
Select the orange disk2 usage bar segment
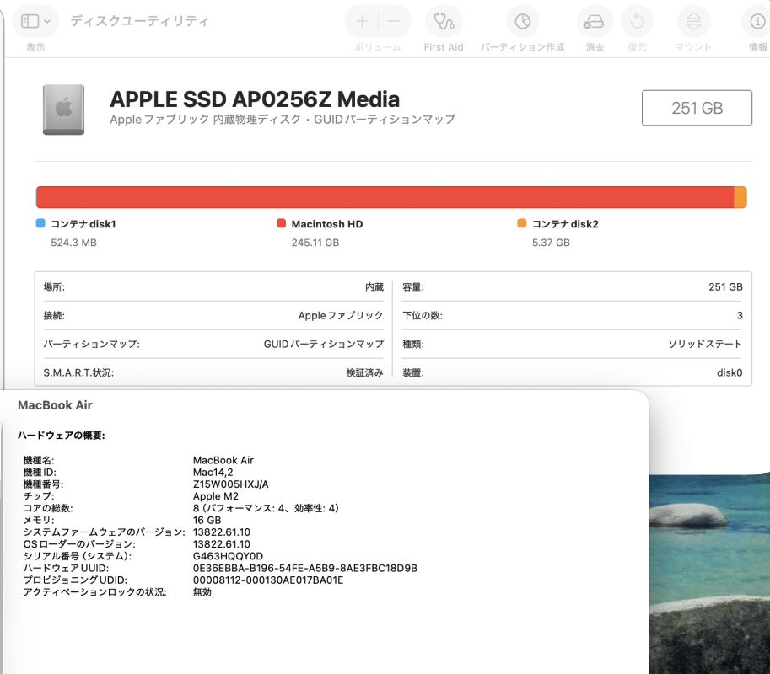tap(740, 197)
